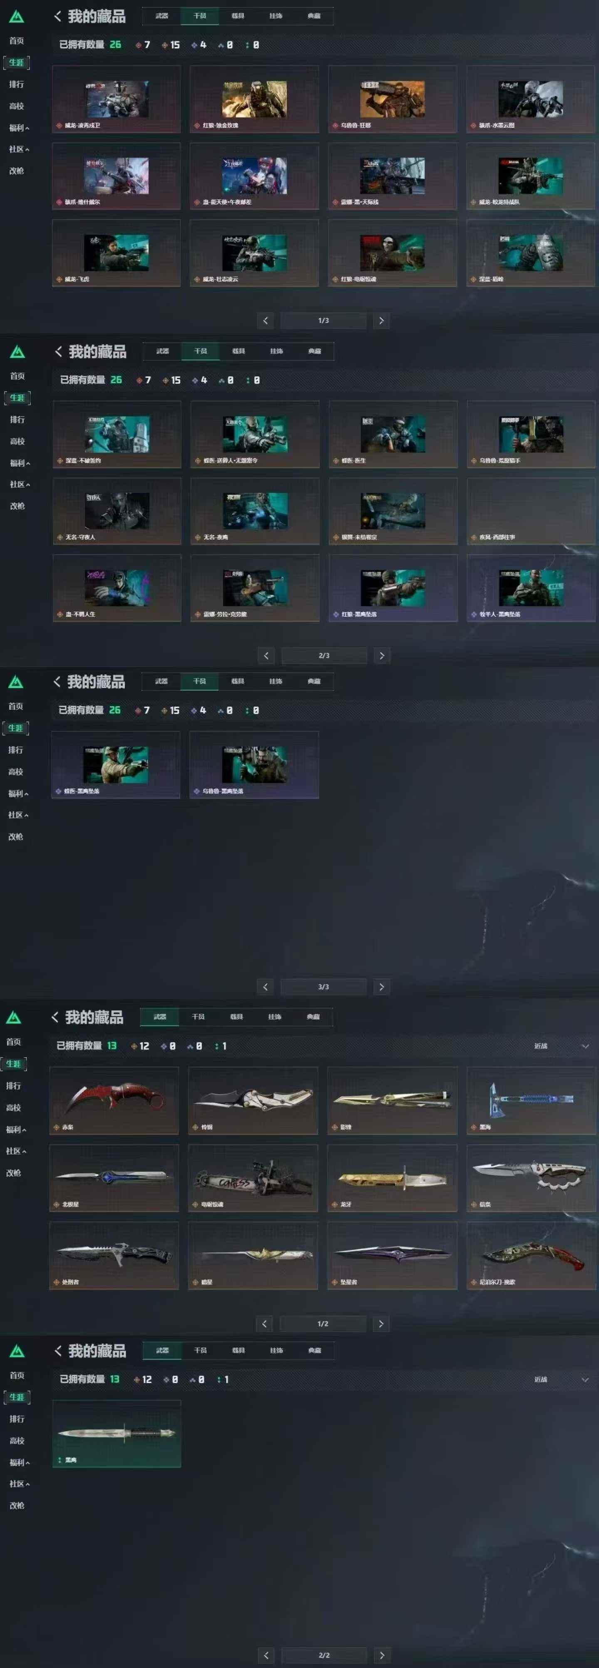Open 改枪 in the 3/3 panel sidebar
Image resolution: width=599 pixels, height=1668 pixels.
tap(15, 836)
